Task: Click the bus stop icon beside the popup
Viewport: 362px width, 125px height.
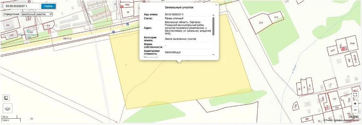Action: pyautogui.click(x=127, y=24)
